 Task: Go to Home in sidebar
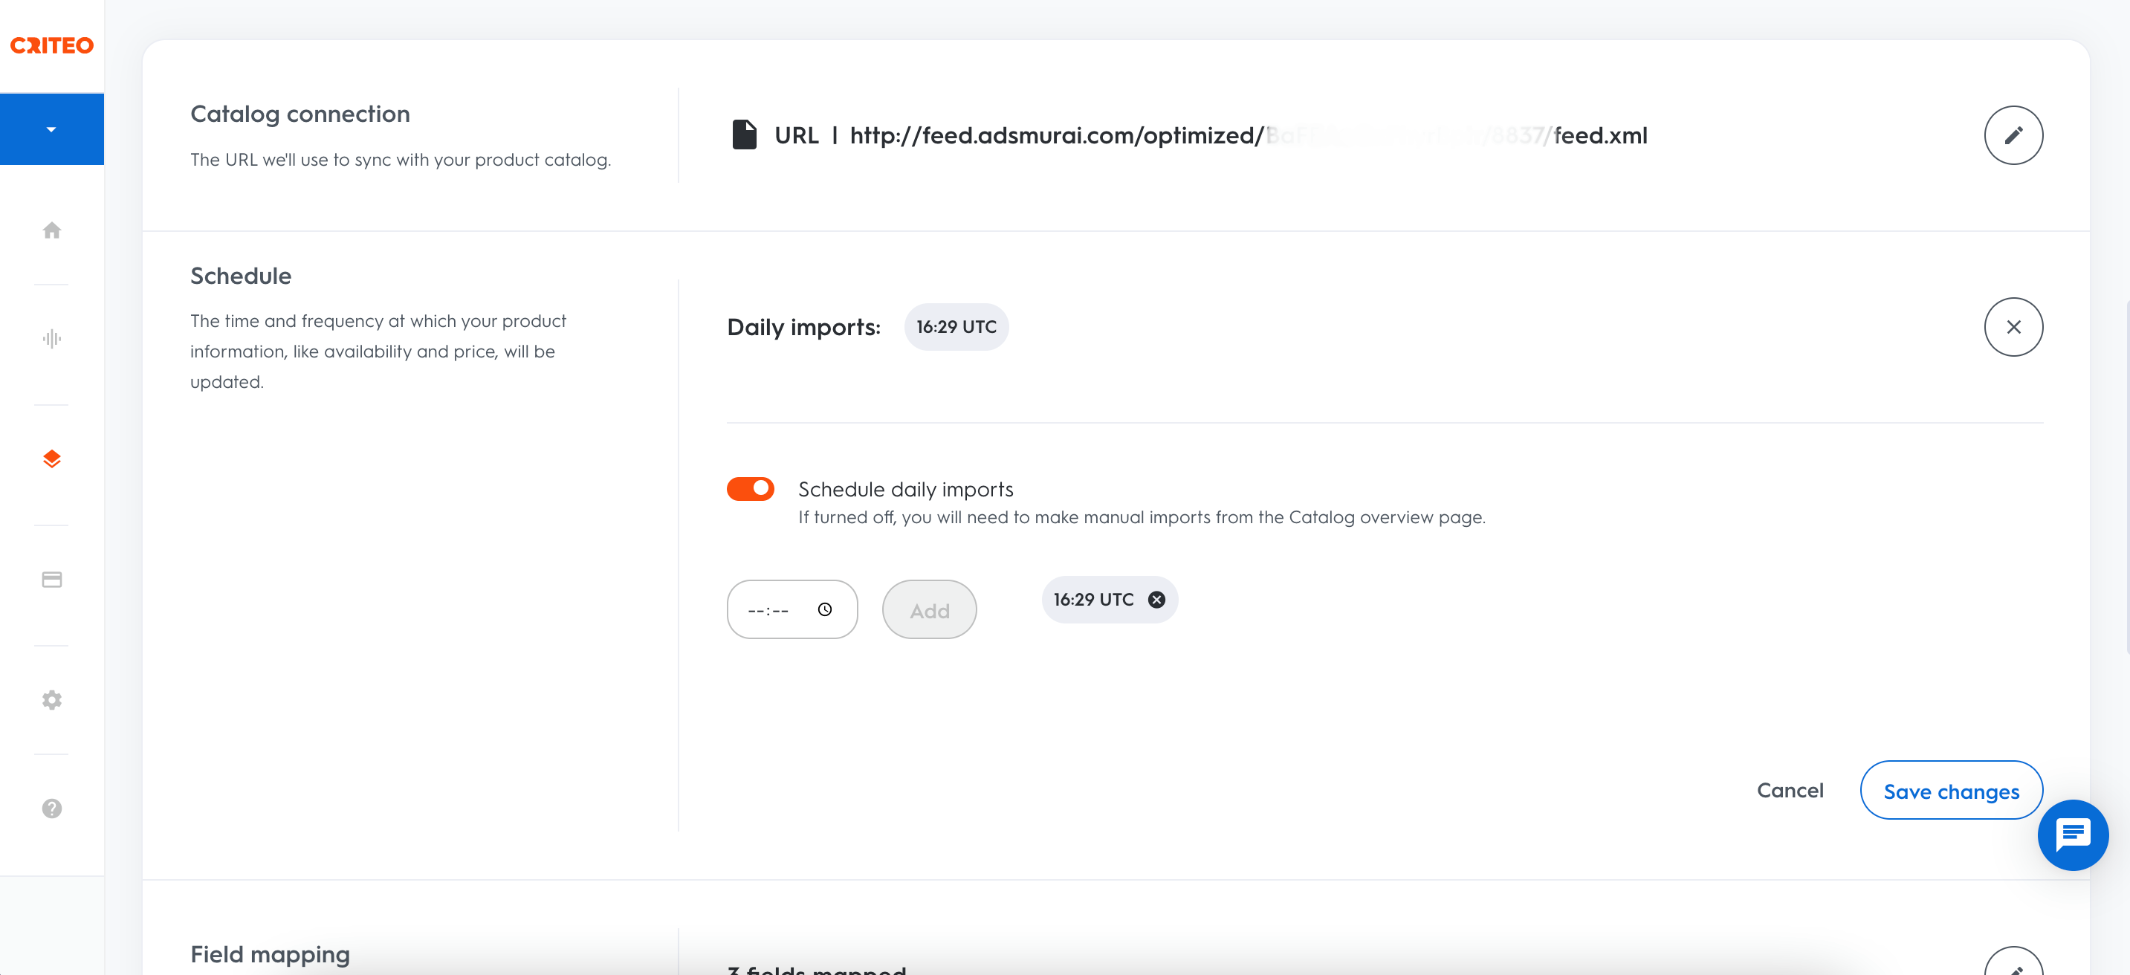click(51, 230)
